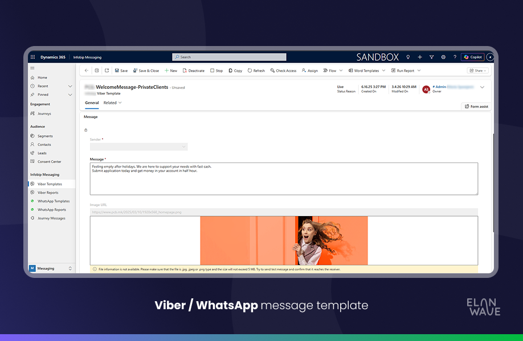Open the Flow menu
This screenshot has width=523, height=341.
pos(333,70)
